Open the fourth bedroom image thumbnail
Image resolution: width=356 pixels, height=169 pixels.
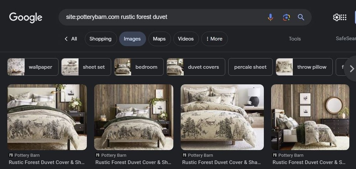(310, 117)
